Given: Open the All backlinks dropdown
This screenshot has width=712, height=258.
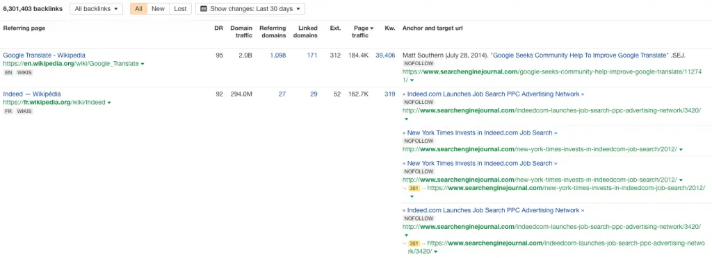Looking at the screenshot, I should click(x=96, y=8).
